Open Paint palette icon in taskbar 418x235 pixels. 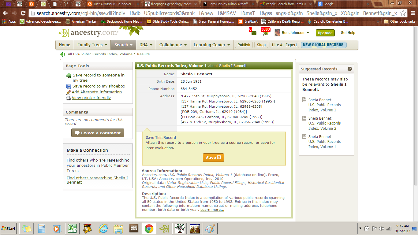point(210,229)
